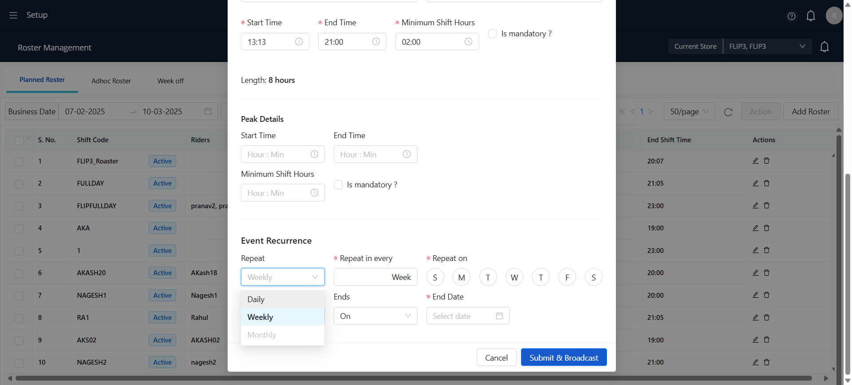Toggle Sunday in Repeat on days
Screen dimensions: 852x385
435,277
